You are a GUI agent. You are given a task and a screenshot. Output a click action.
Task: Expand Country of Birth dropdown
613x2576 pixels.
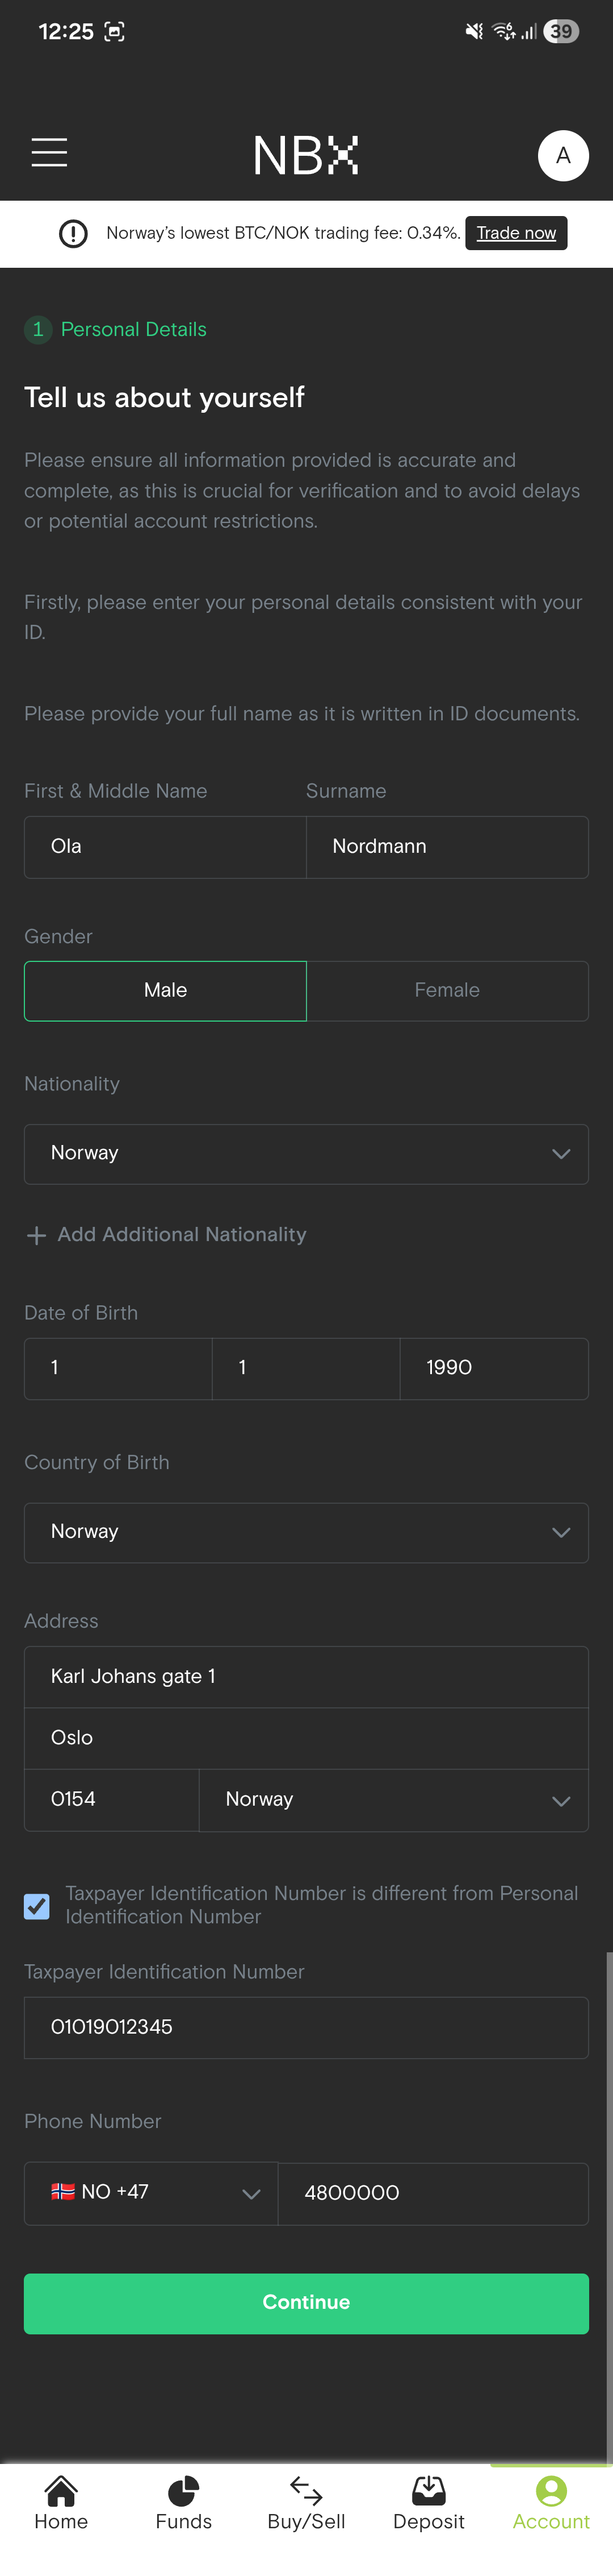point(306,1532)
